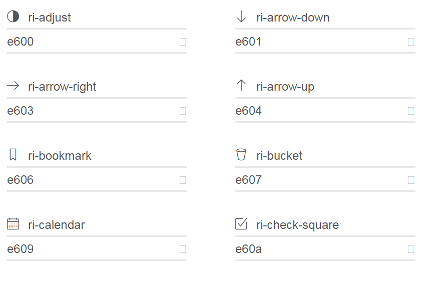Click the glyph box beside e604

click(x=411, y=111)
